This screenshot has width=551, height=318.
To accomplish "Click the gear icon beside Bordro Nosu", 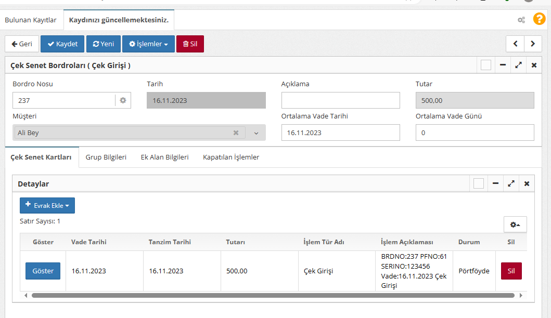I will point(123,100).
